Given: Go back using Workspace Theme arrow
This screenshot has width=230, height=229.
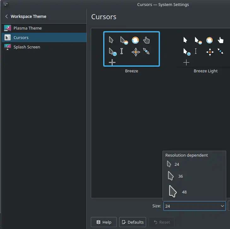Looking at the screenshot, I should [6, 16].
